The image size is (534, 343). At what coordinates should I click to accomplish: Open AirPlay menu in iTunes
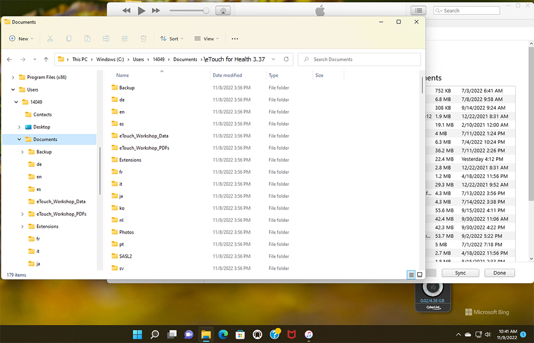(223, 11)
